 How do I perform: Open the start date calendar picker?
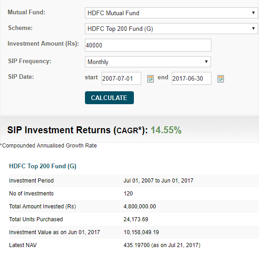(x=151, y=79)
